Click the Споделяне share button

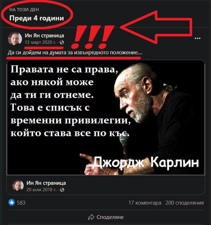click(x=106, y=217)
